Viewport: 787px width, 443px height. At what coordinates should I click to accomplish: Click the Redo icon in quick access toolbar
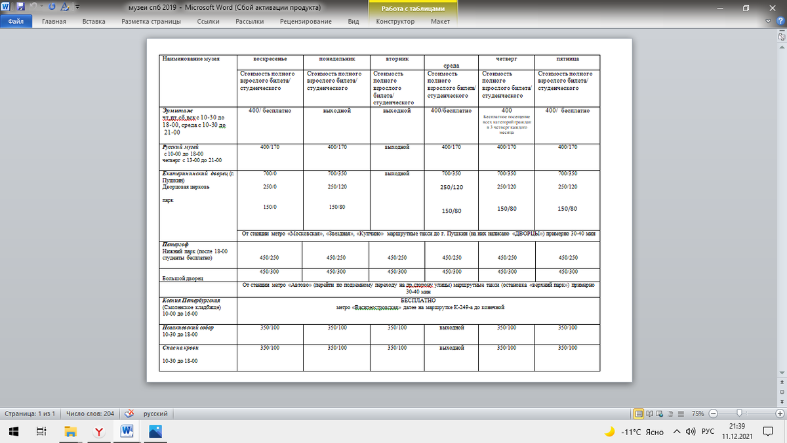[x=53, y=7]
